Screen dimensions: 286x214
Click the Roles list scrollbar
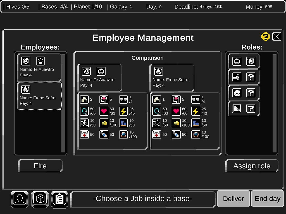pos(275,103)
